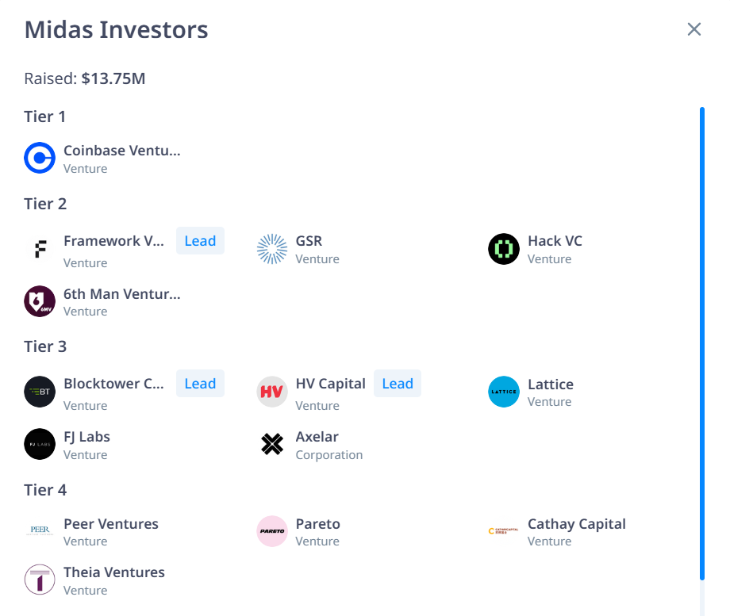Click the Theia Ventures logo icon
Screen dimensions: 730x616
click(x=40, y=580)
